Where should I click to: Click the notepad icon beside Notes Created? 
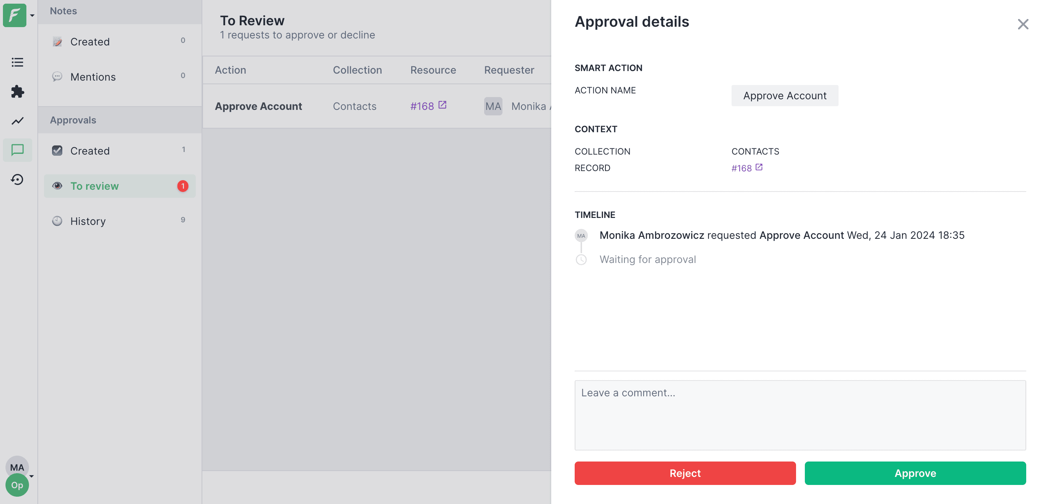[57, 41]
